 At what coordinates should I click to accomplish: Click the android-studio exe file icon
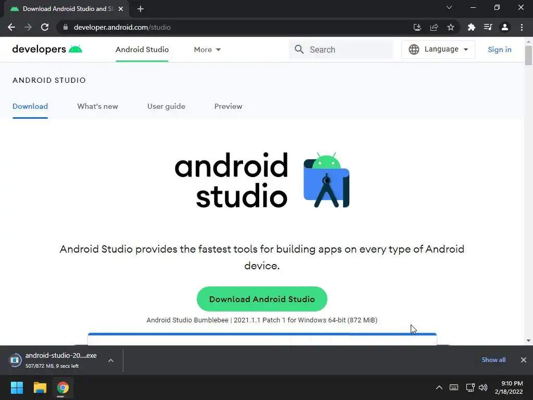(15, 360)
